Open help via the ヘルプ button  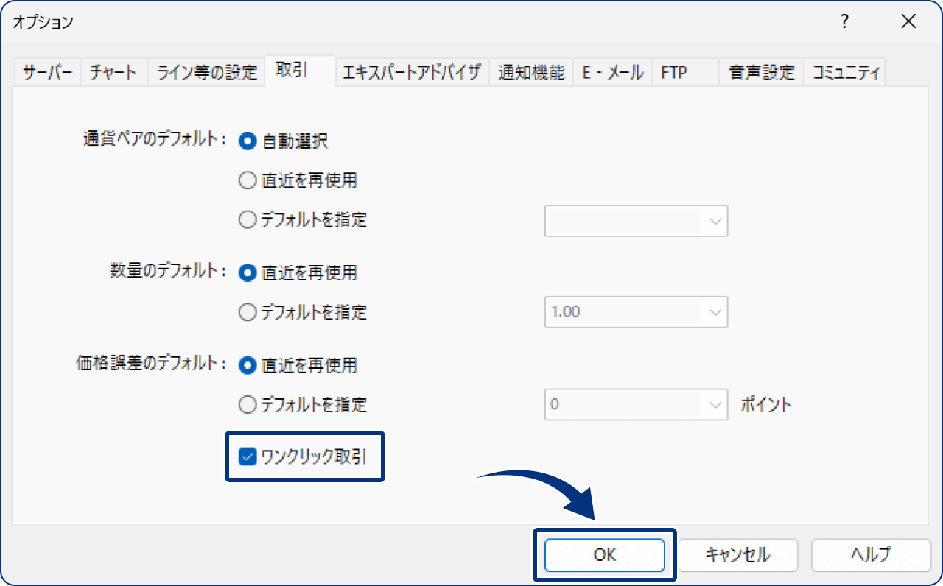tap(870, 555)
